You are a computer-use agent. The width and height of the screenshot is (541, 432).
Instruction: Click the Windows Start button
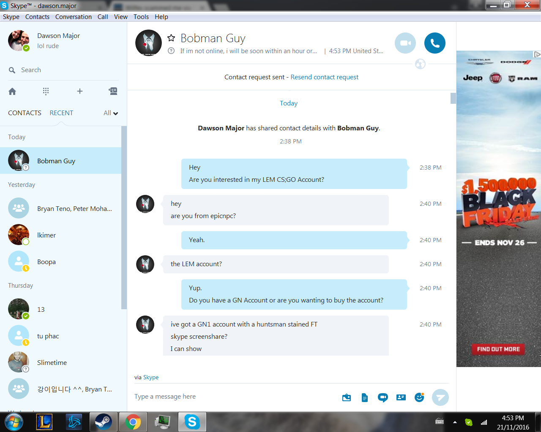13,422
